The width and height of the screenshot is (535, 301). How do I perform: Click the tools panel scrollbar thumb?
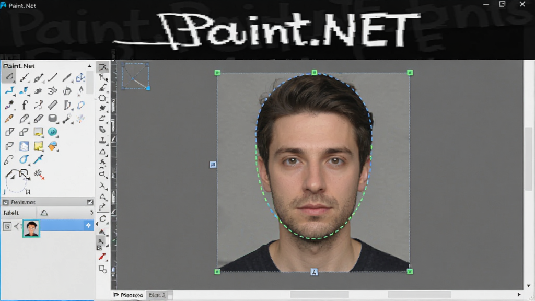pos(90,82)
